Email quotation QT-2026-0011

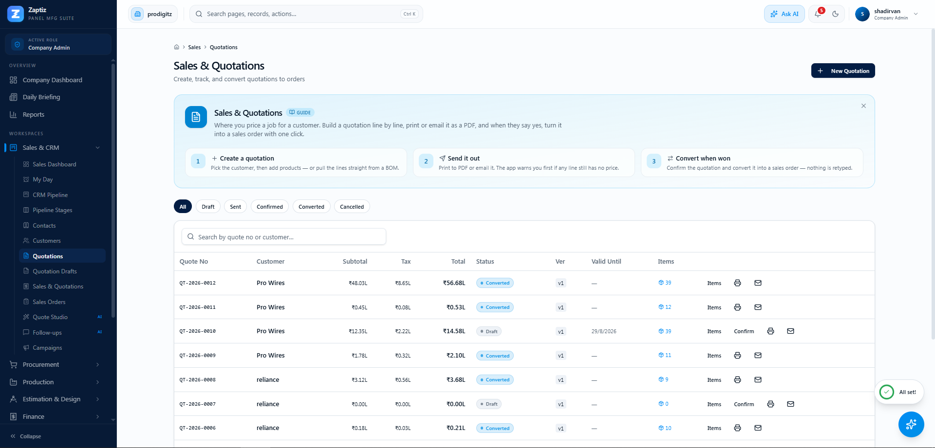click(x=758, y=307)
